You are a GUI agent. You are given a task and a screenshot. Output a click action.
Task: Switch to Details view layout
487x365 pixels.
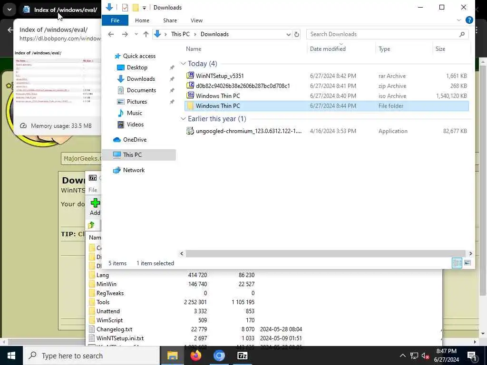coord(457,263)
